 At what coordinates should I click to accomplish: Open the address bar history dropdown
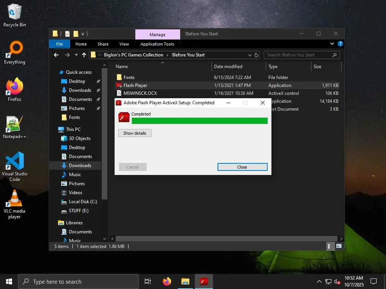250,55
